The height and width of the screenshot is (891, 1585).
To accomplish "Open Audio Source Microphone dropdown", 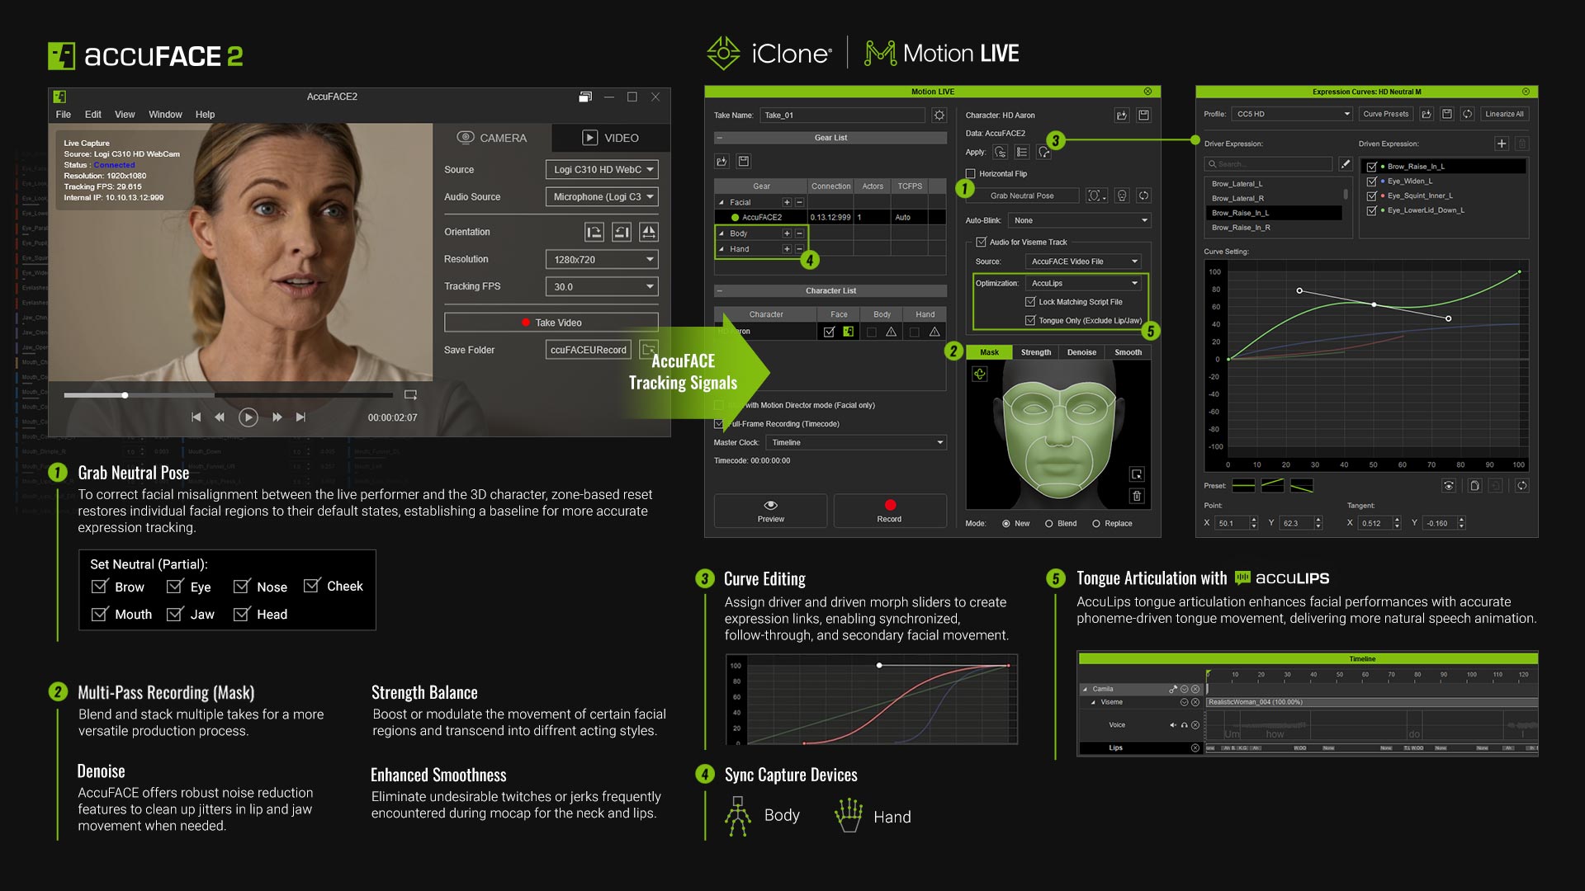I will (602, 197).
